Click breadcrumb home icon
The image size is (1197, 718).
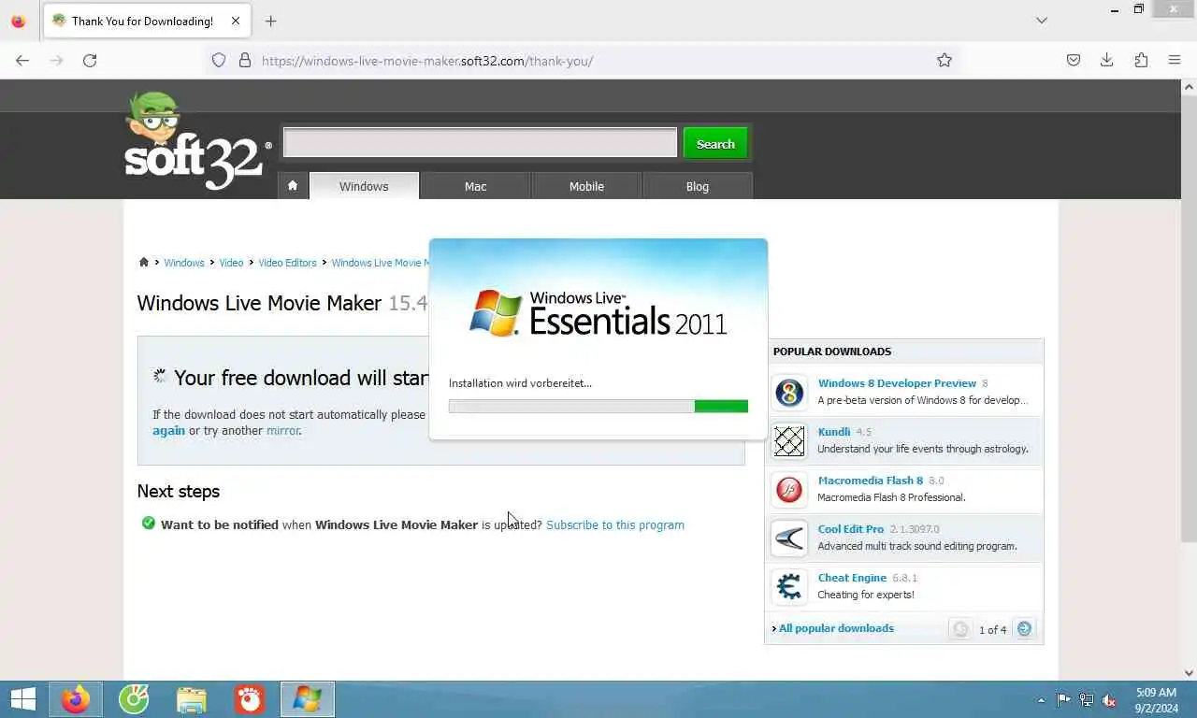(144, 263)
